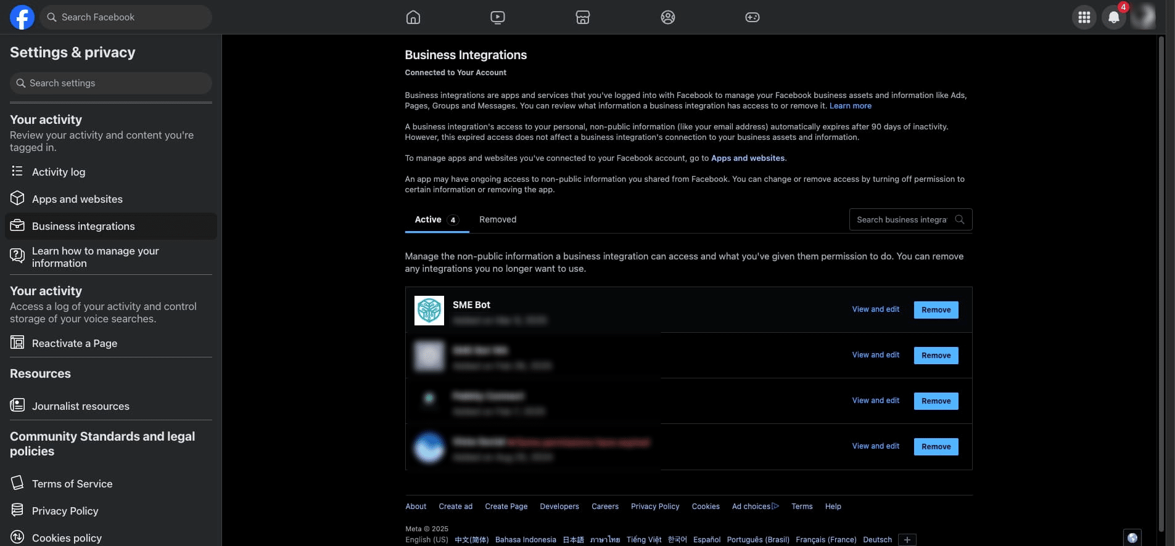Screen dimensions: 1175x546
Task: View and edit SME Bot integration
Action: [x=876, y=309]
